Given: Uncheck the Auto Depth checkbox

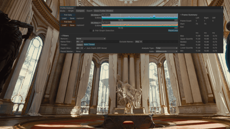Looking at the screenshot, I should coord(85,48).
